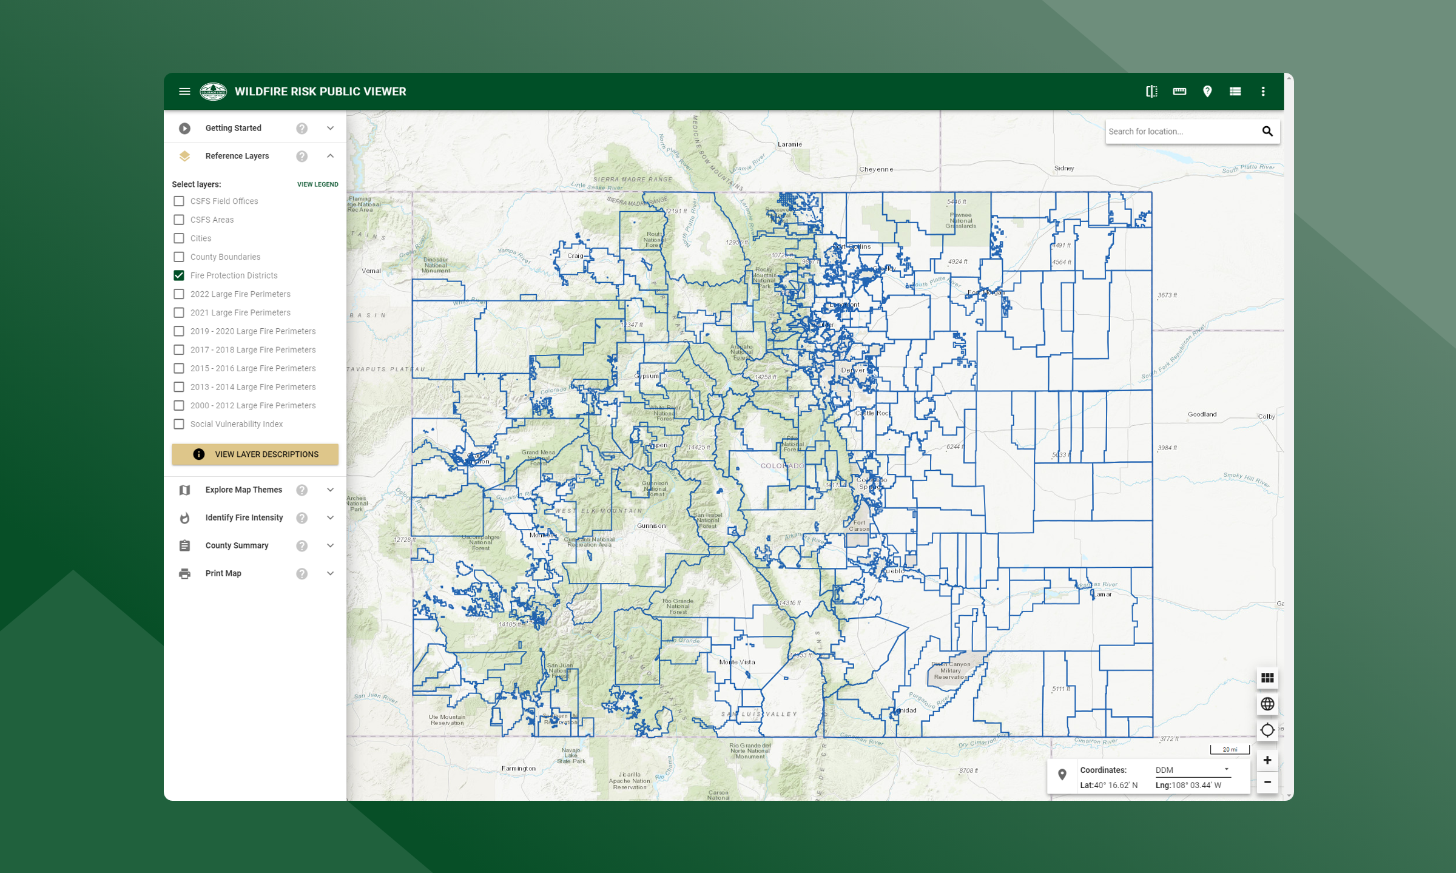Click the View Layer Descriptions button
Image resolution: width=1456 pixels, height=873 pixels.
(255, 454)
